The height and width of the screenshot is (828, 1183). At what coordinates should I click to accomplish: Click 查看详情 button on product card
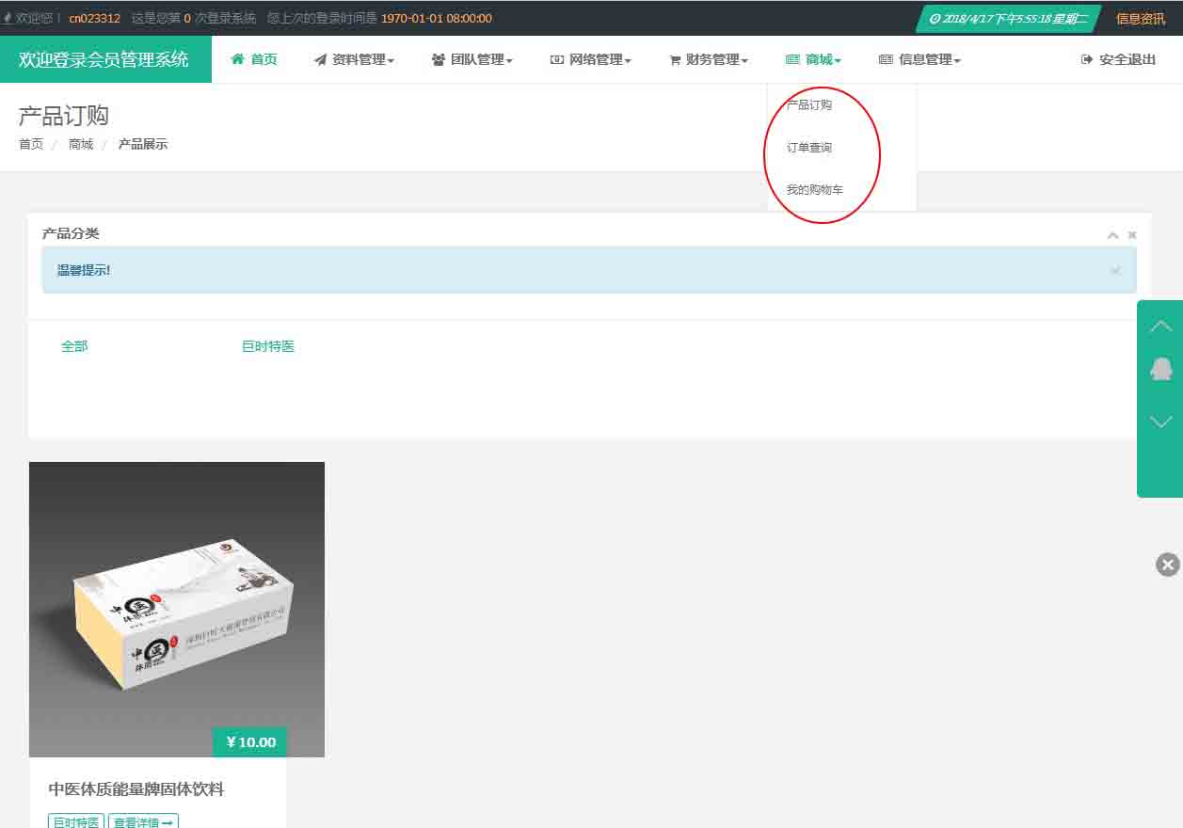click(143, 821)
